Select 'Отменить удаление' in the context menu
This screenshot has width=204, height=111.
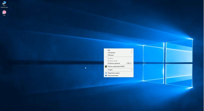click(x=114, y=63)
